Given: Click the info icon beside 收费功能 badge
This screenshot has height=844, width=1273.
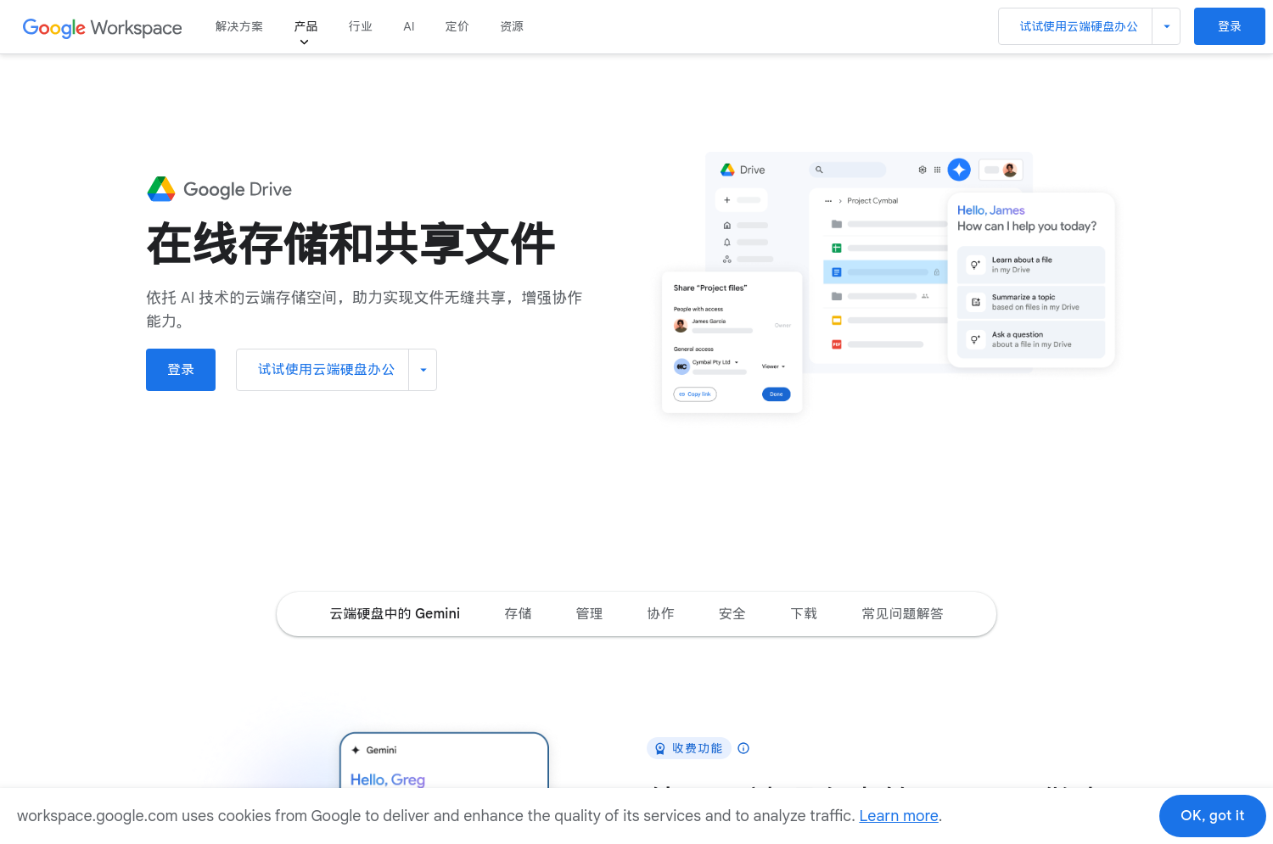Looking at the screenshot, I should tap(743, 748).
